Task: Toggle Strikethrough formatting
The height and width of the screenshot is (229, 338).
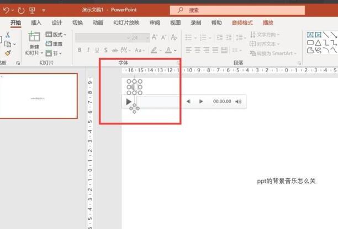Action: 115,50
